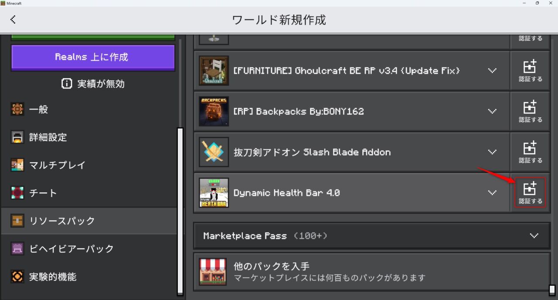Click the Ghoulcraft pack thumbnail

214,71
